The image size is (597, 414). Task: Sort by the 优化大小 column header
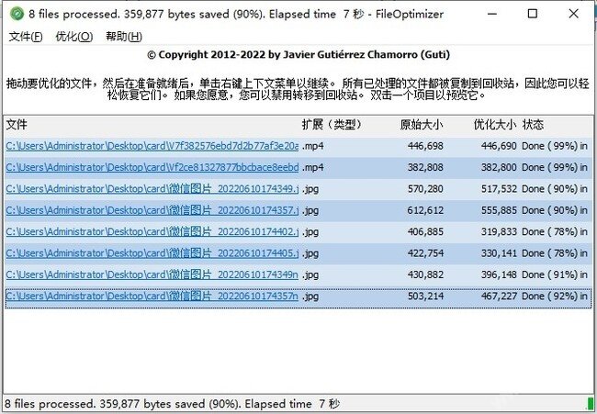tap(495, 125)
